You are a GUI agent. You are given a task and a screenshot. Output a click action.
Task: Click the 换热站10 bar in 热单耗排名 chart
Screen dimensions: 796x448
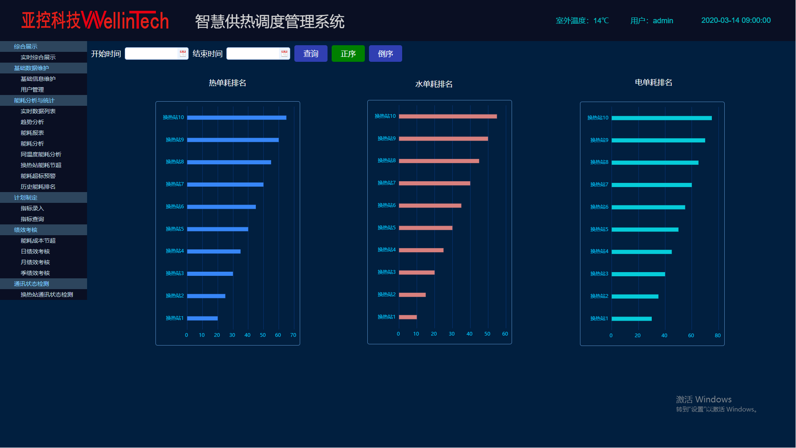237,118
